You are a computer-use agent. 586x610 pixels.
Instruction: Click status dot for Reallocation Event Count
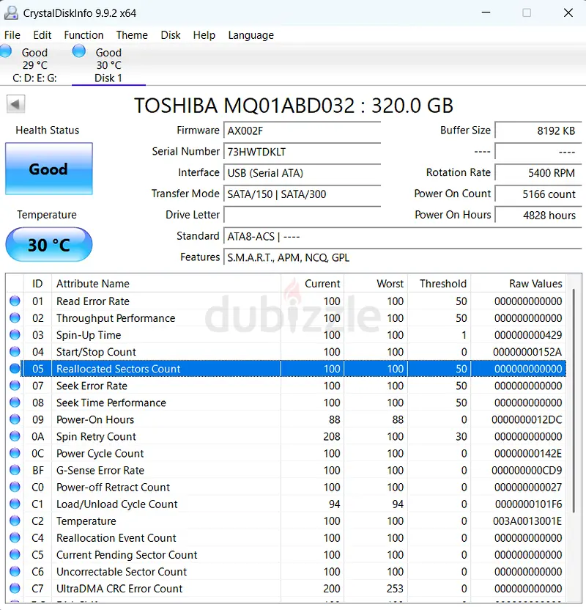point(15,537)
